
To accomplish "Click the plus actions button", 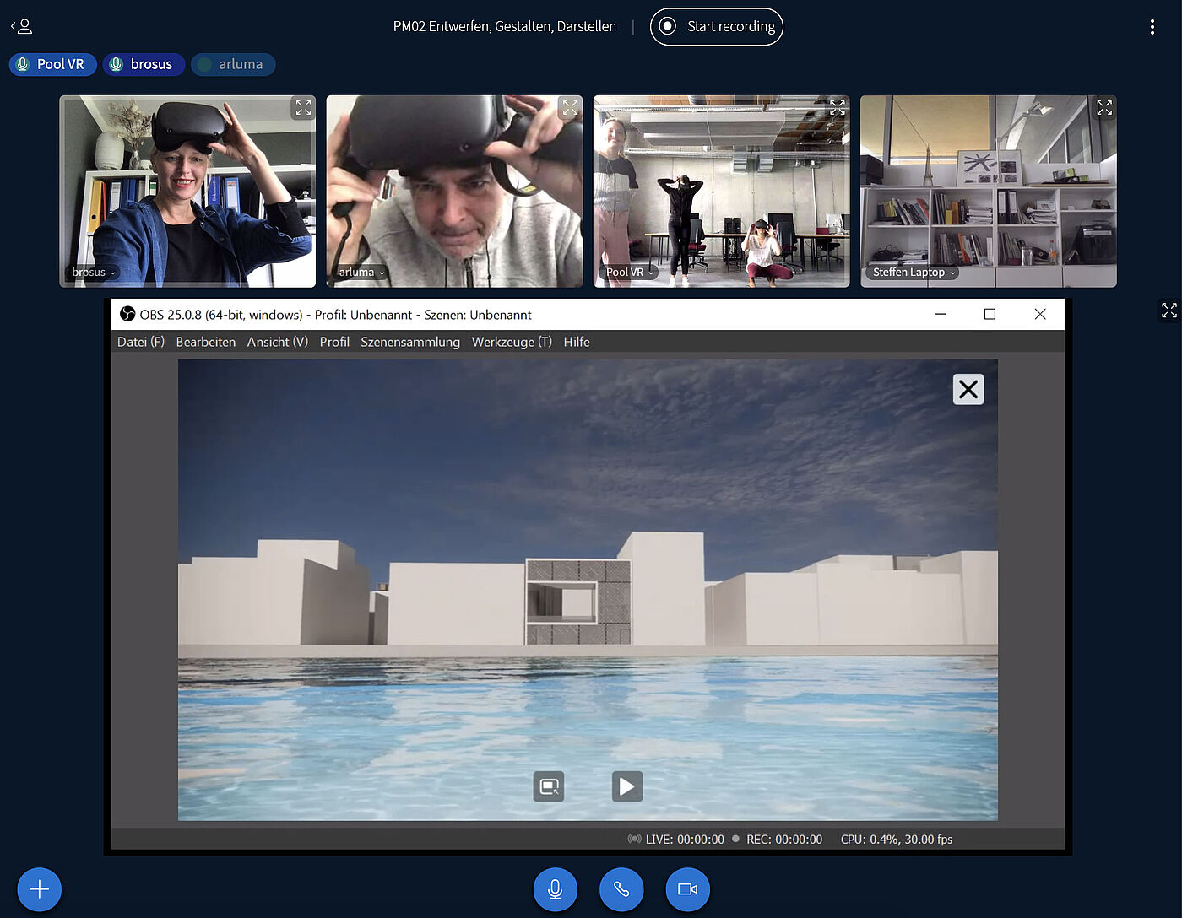I will click(x=40, y=889).
